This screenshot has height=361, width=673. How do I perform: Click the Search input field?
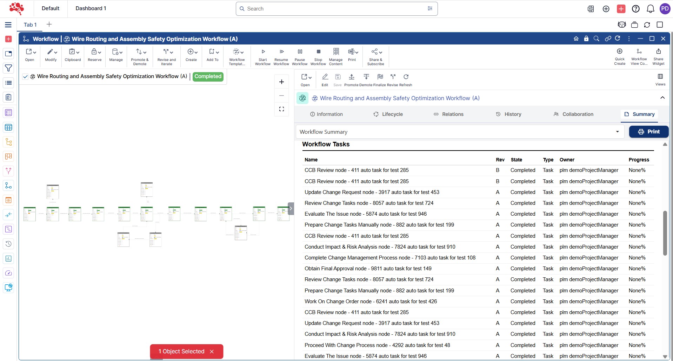click(x=333, y=9)
